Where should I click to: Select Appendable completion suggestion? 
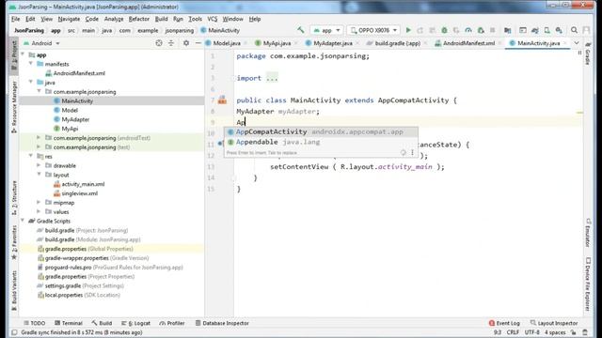pyautogui.click(x=321, y=142)
